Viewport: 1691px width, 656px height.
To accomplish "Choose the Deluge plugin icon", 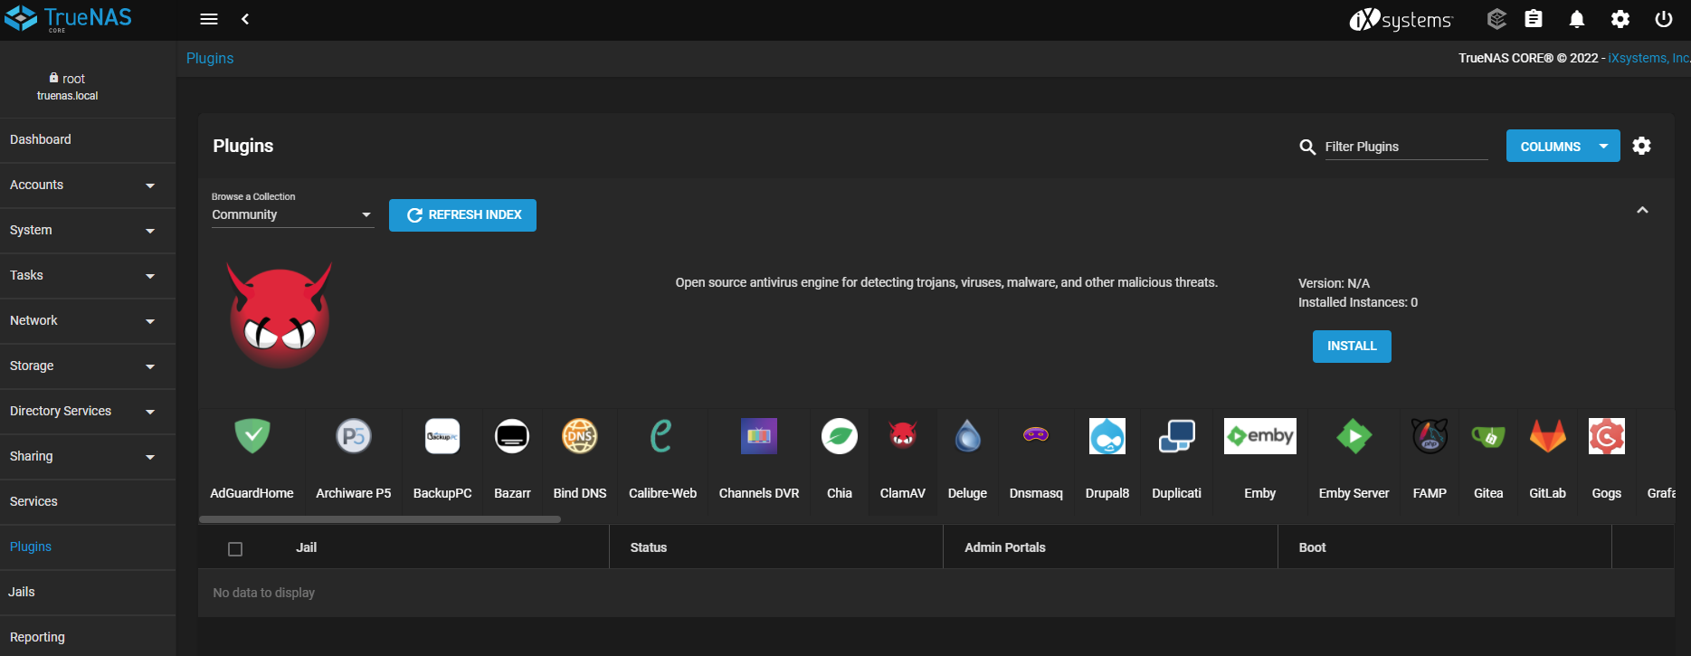I will 967,436.
